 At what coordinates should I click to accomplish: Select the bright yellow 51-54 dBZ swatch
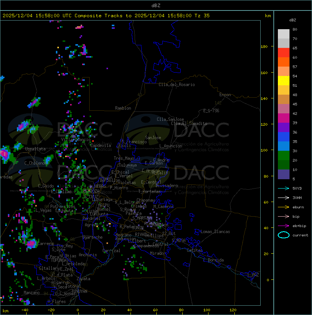[283, 81]
